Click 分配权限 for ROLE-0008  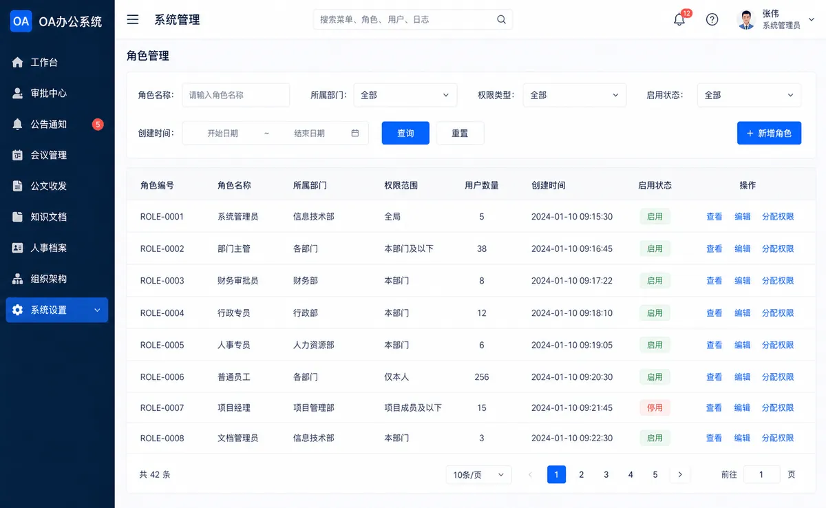tap(778, 438)
